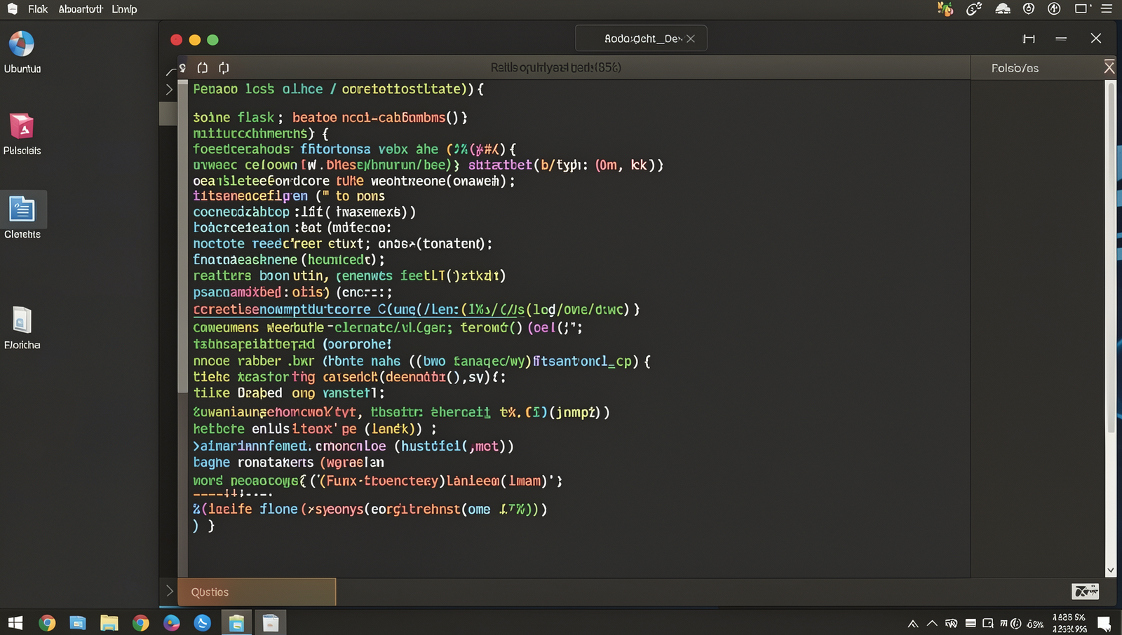Click the first bracket icon in the editor toolbar
The height and width of the screenshot is (635, 1122).
coord(203,68)
